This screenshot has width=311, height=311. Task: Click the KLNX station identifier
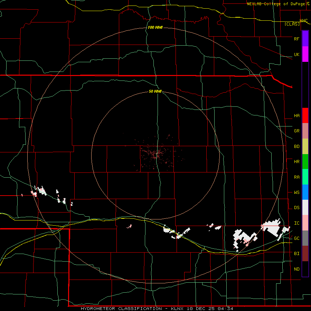point(178,309)
